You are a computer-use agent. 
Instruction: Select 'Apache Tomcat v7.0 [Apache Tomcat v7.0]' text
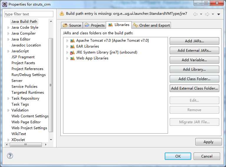pyautogui.click(x=113, y=40)
